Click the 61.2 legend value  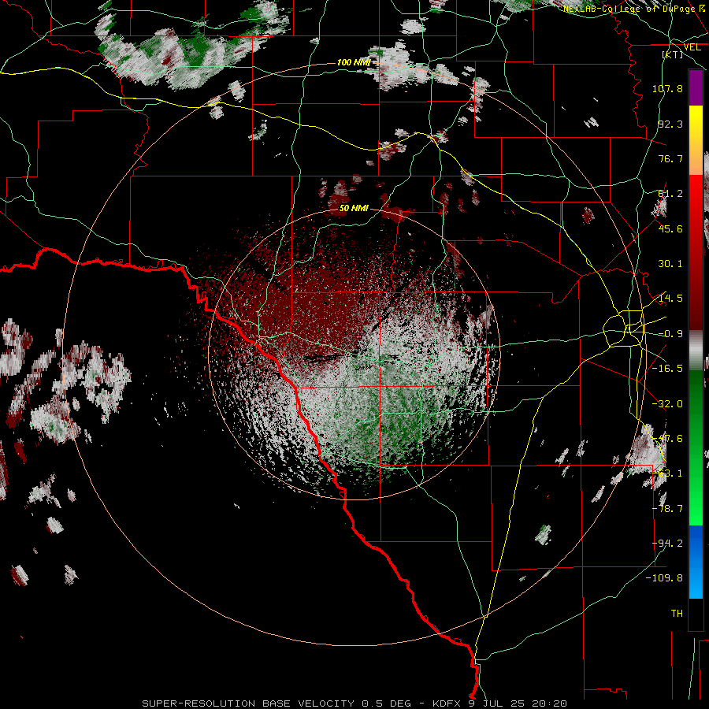coord(670,194)
